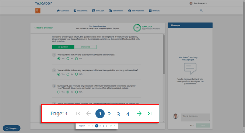Click the Messages panel header

coord(190,25)
